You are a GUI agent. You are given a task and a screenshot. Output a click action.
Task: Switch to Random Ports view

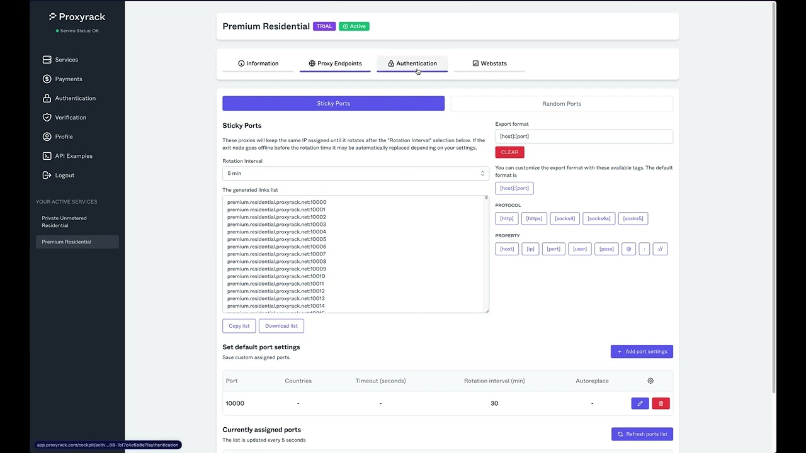(x=562, y=104)
